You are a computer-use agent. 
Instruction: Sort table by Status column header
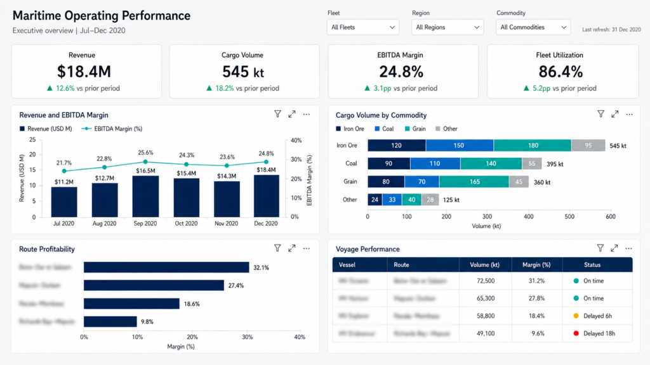point(597,265)
